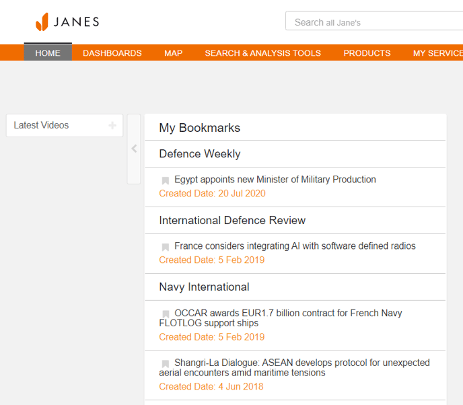
Task: Open OCCAR awards EUR1.7 billion article
Action: tap(281, 318)
